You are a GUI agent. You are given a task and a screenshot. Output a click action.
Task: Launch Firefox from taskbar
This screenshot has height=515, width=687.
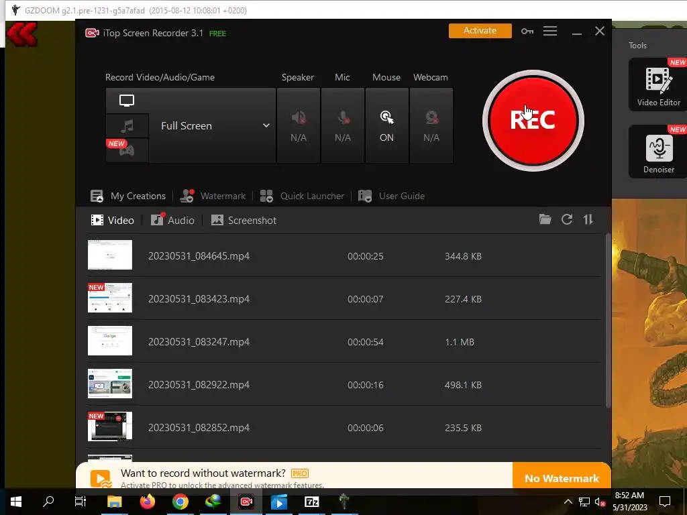click(147, 502)
